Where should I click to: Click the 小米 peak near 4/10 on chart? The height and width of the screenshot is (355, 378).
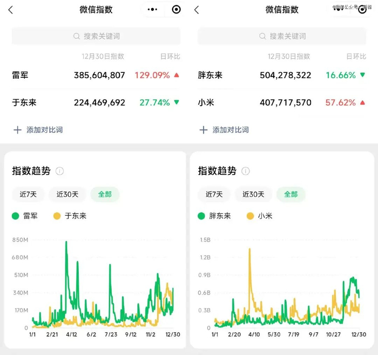click(249, 249)
